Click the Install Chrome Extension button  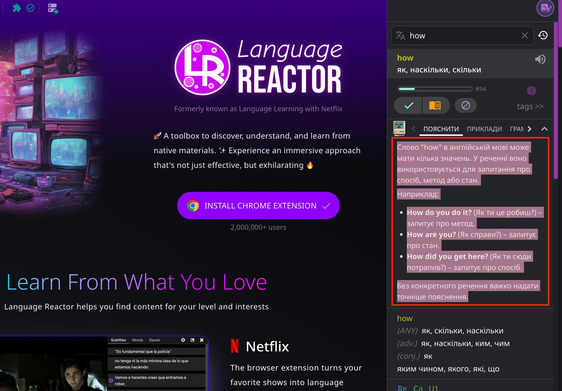coord(258,205)
